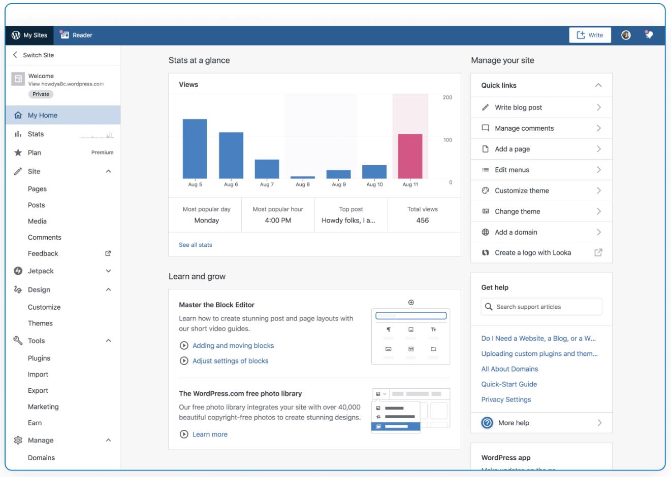The width and height of the screenshot is (671, 477).
Task: Collapse the Site menu section
Action: click(x=108, y=171)
